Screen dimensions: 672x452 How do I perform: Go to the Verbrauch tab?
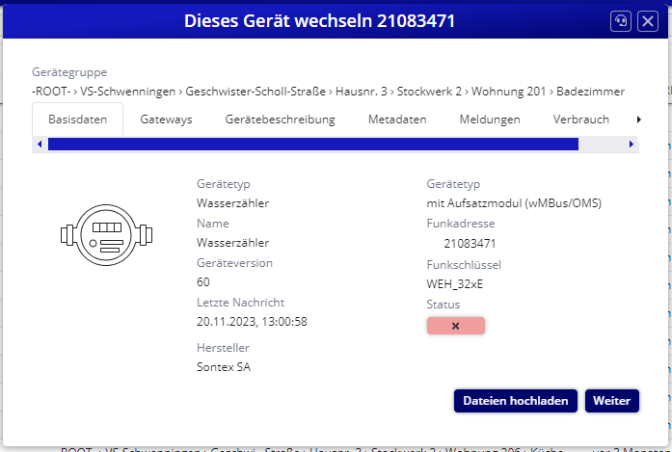580,120
